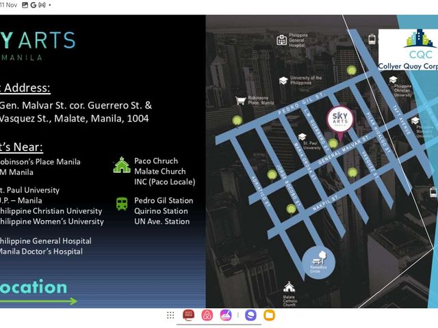Open the yellow My Files app
438x328 pixels.
tap(269, 315)
